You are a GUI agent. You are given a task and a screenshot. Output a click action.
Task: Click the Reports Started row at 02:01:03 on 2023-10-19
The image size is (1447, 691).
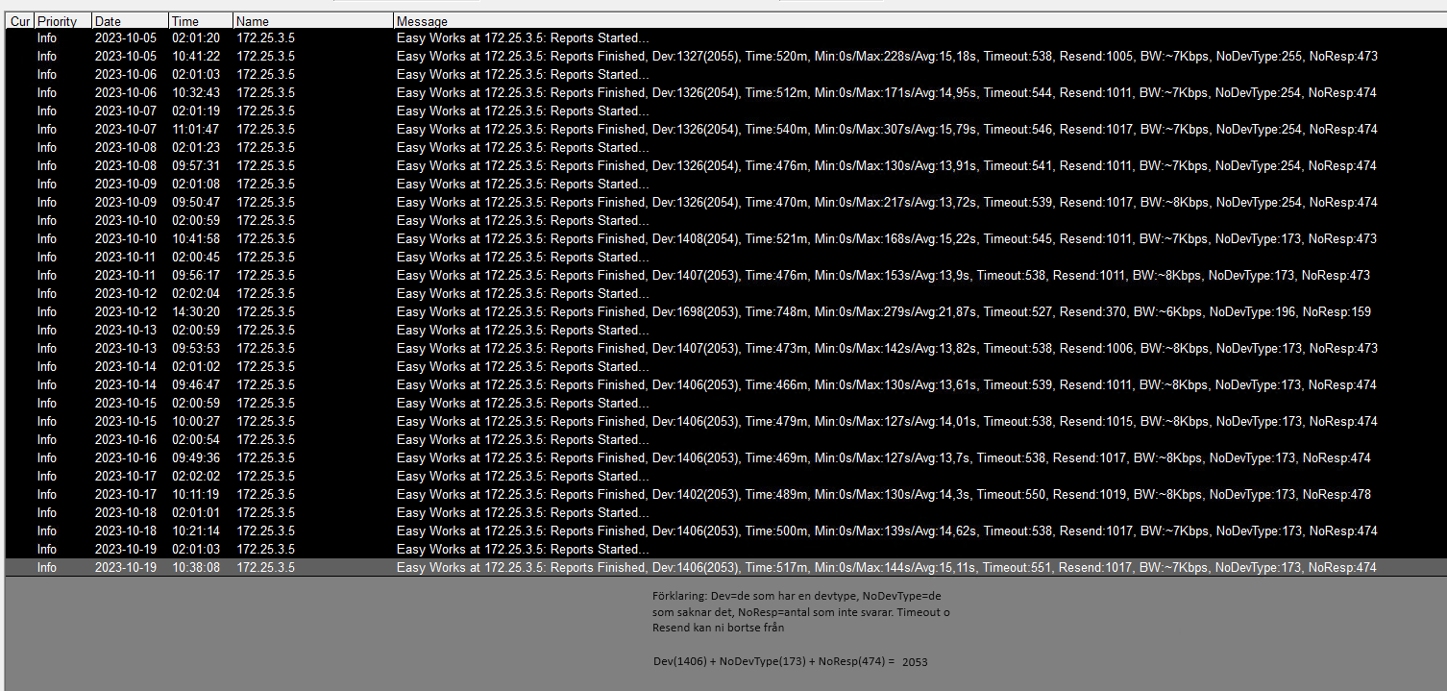(x=725, y=550)
